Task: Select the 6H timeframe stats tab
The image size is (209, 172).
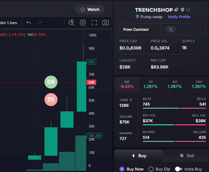Action: (x=175, y=84)
